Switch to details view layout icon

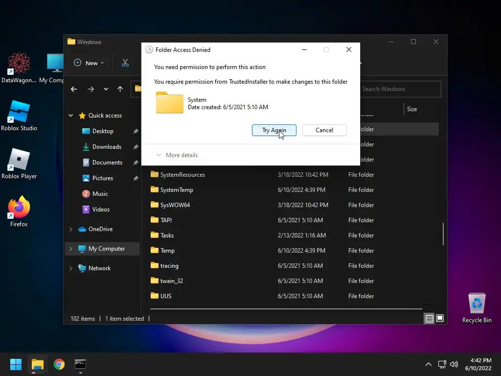pyautogui.click(x=429, y=318)
